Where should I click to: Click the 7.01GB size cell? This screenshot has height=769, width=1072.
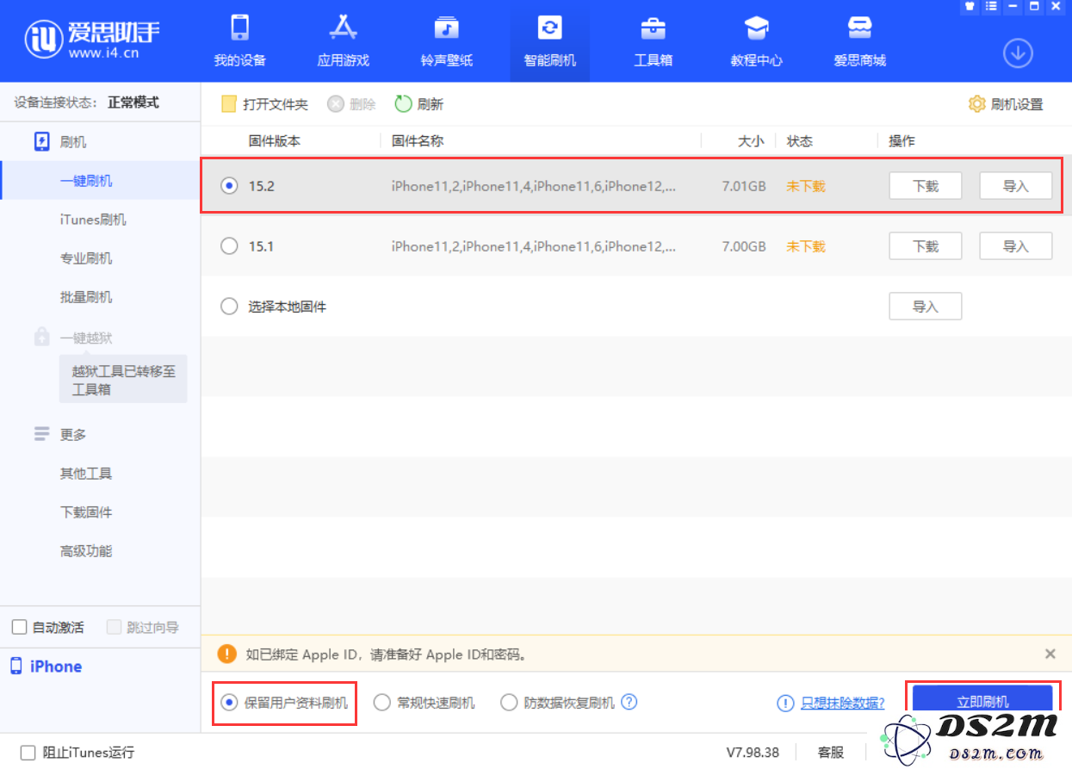coord(745,185)
